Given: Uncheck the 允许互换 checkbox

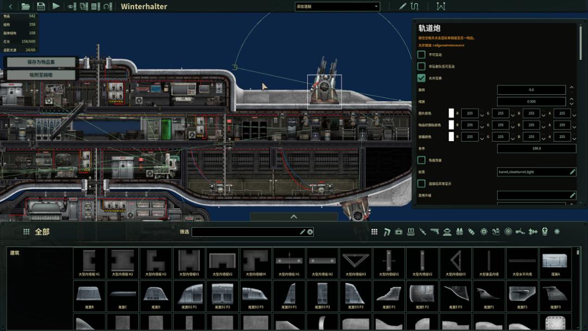Looking at the screenshot, I should (421, 78).
